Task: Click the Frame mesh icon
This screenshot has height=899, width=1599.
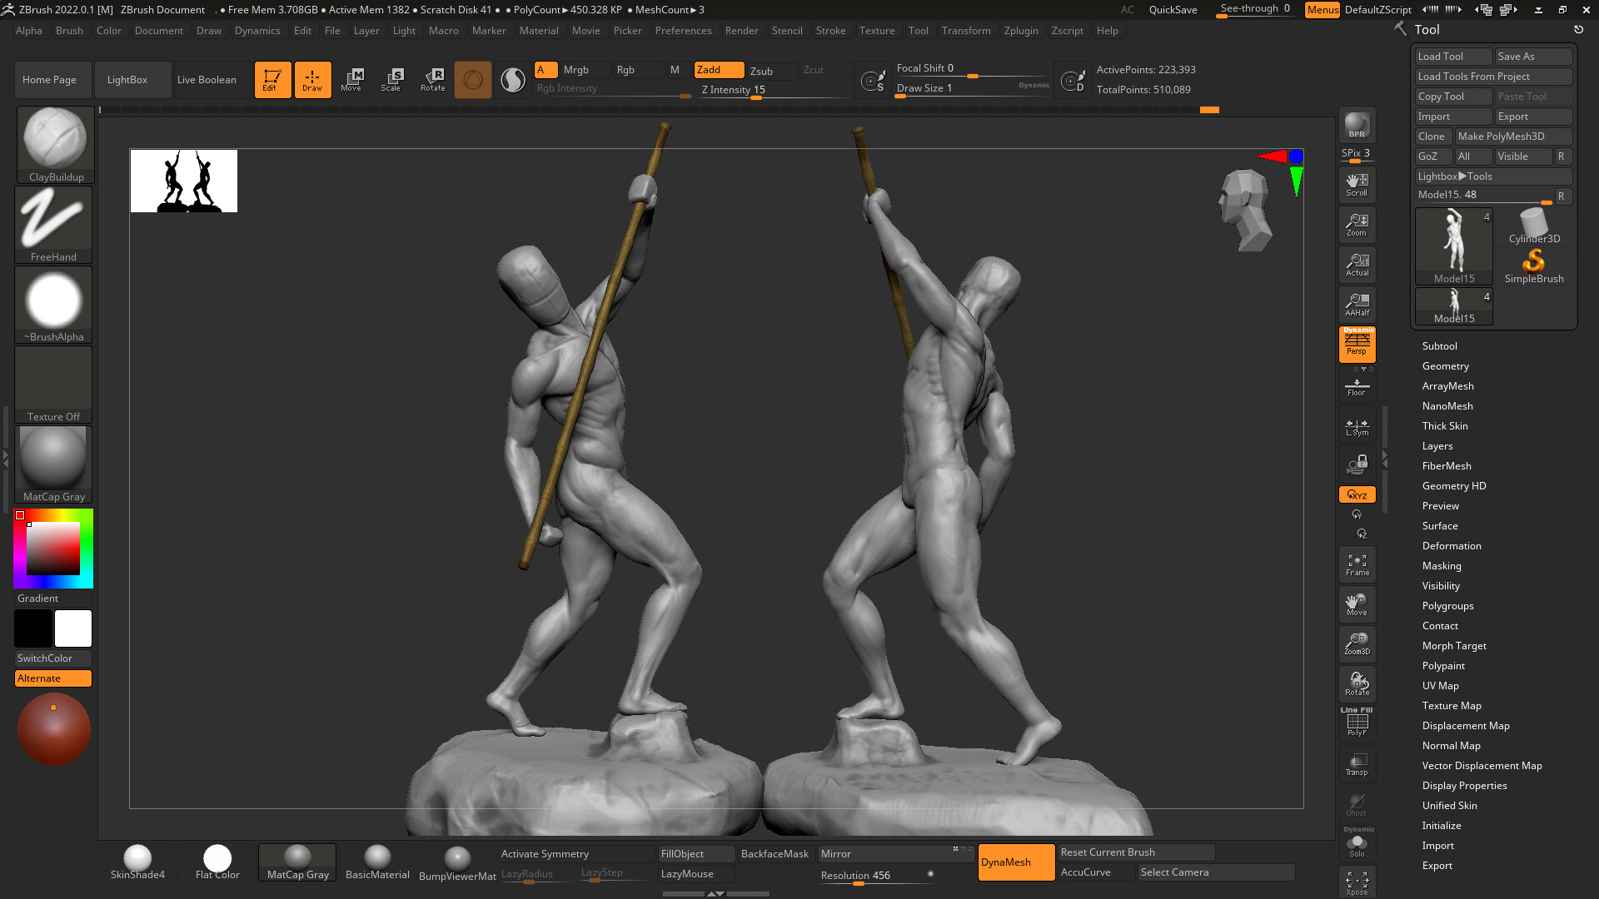Action: click(1357, 564)
